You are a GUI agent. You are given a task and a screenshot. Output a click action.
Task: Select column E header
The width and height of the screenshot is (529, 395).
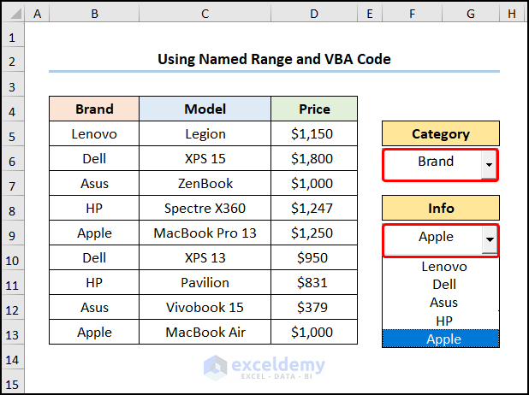(370, 14)
